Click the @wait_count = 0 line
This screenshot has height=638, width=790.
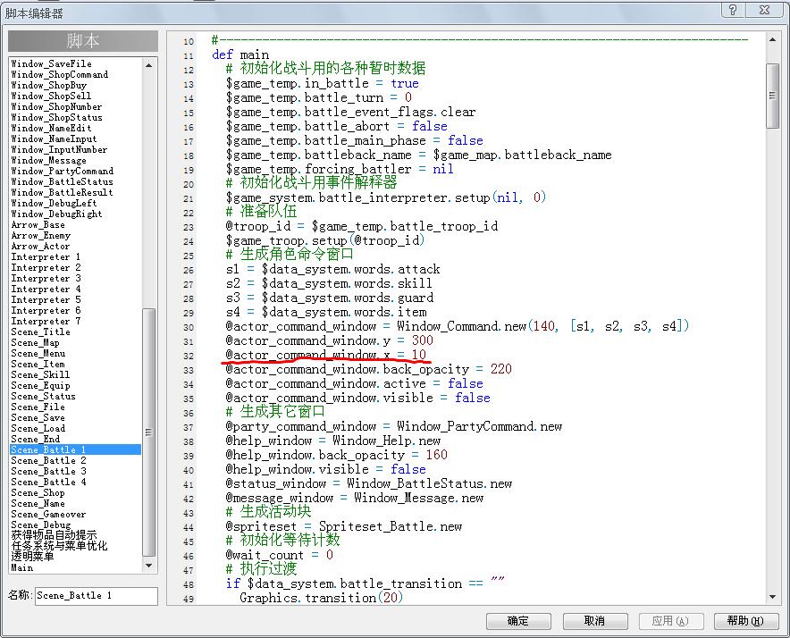279,556
